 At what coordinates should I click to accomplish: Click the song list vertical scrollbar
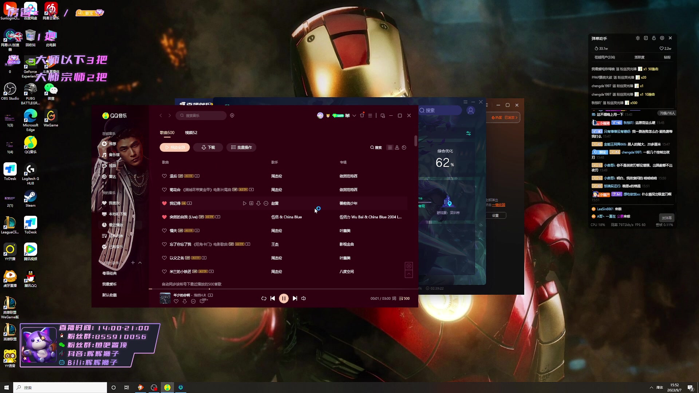pos(415,141)
